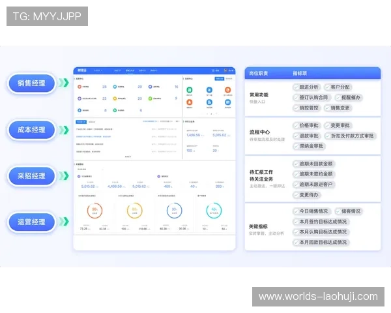Click the green round shortcut icon
391x313 pixels.
[190, 90]
